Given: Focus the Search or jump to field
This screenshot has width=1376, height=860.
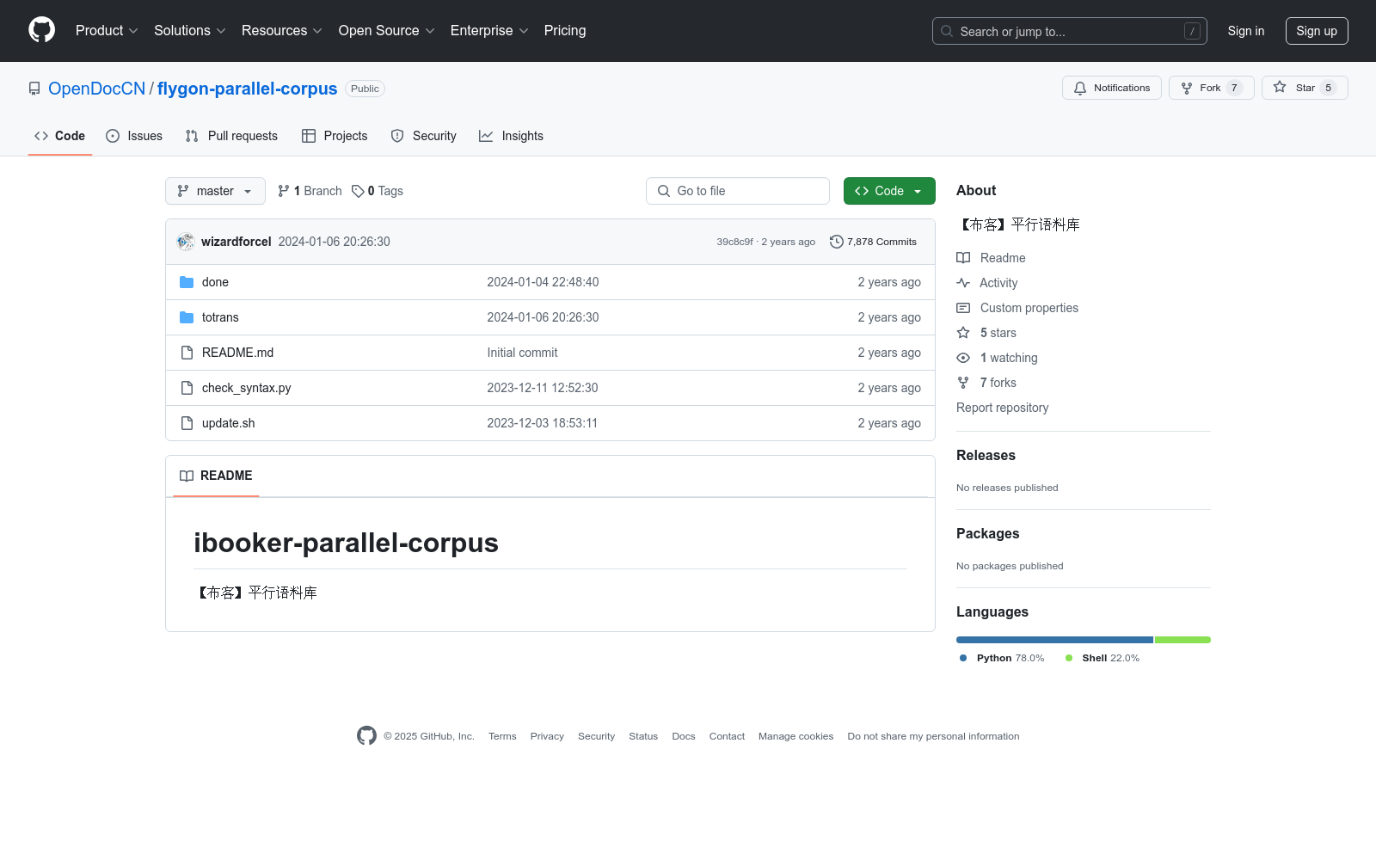Looking at the screenshot, I should (1070, 31).
